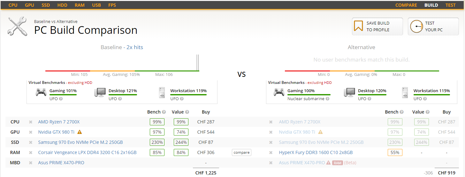Click the alternative Workstation tower icon
Viewport: 465px width, 177px height.
(x=405, y=92)
